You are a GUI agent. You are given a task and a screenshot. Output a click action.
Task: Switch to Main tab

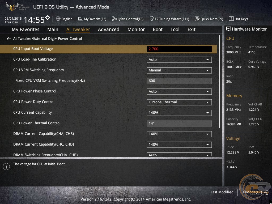[53, 29]
